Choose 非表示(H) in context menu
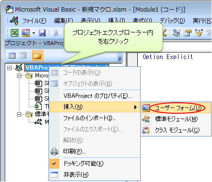Image resolution: width=212 pixels, height=182 pixels. [x=95, y=174]
